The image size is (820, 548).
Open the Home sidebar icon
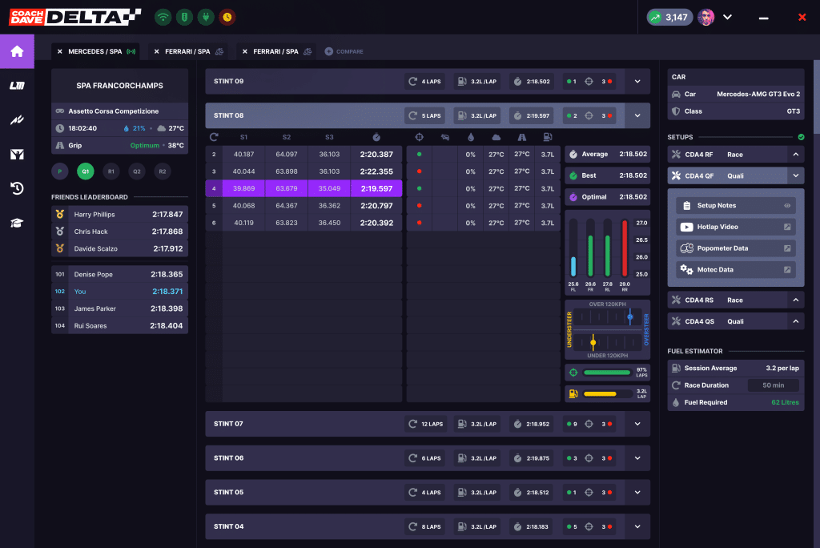pos(17,52)
